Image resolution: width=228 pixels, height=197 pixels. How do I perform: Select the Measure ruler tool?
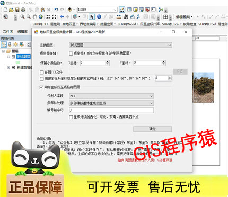point(119,17)
